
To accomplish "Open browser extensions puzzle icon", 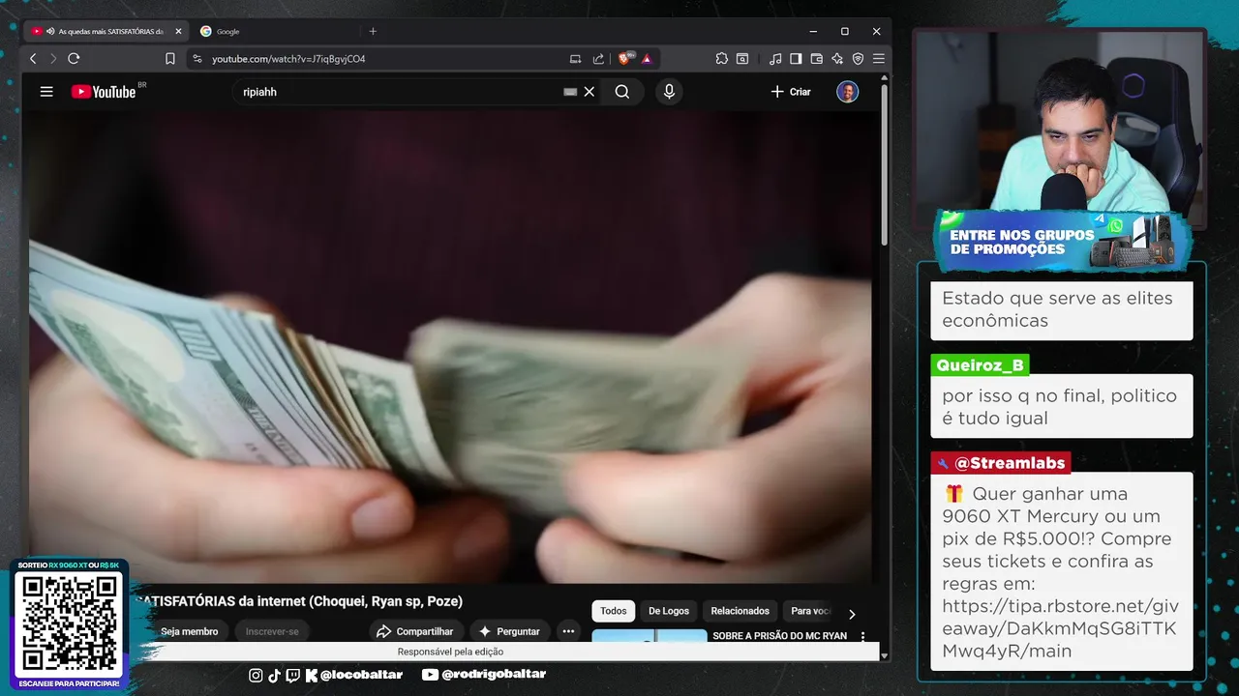I will pos(722,59).
